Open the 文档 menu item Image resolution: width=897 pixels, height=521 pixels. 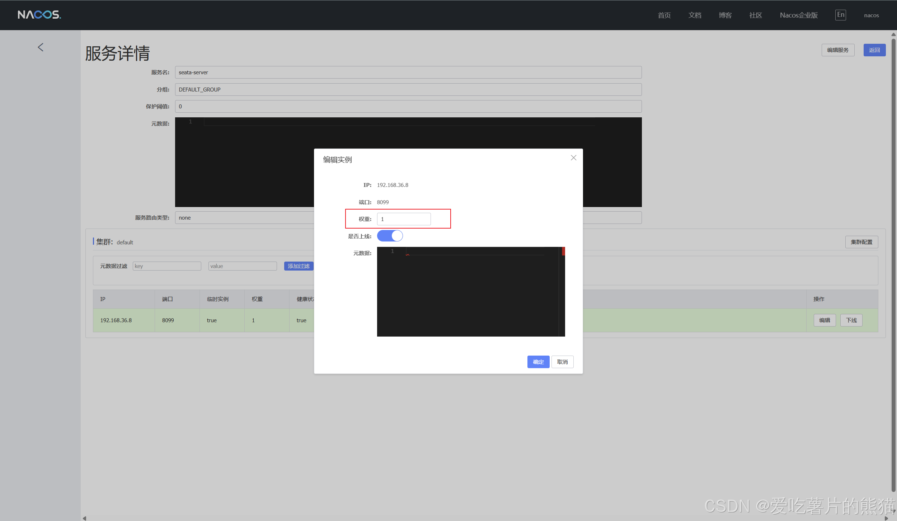[x=695, y=15]
